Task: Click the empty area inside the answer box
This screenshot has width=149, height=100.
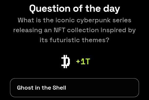Action: [102, 88]
